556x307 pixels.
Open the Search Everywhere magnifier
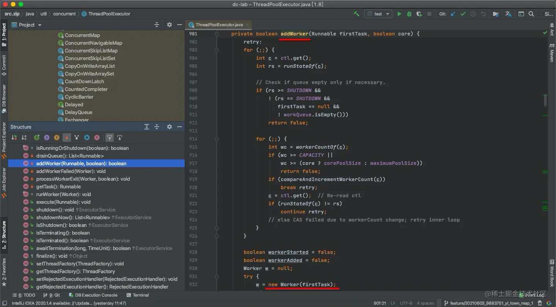[x=531, y=14]
